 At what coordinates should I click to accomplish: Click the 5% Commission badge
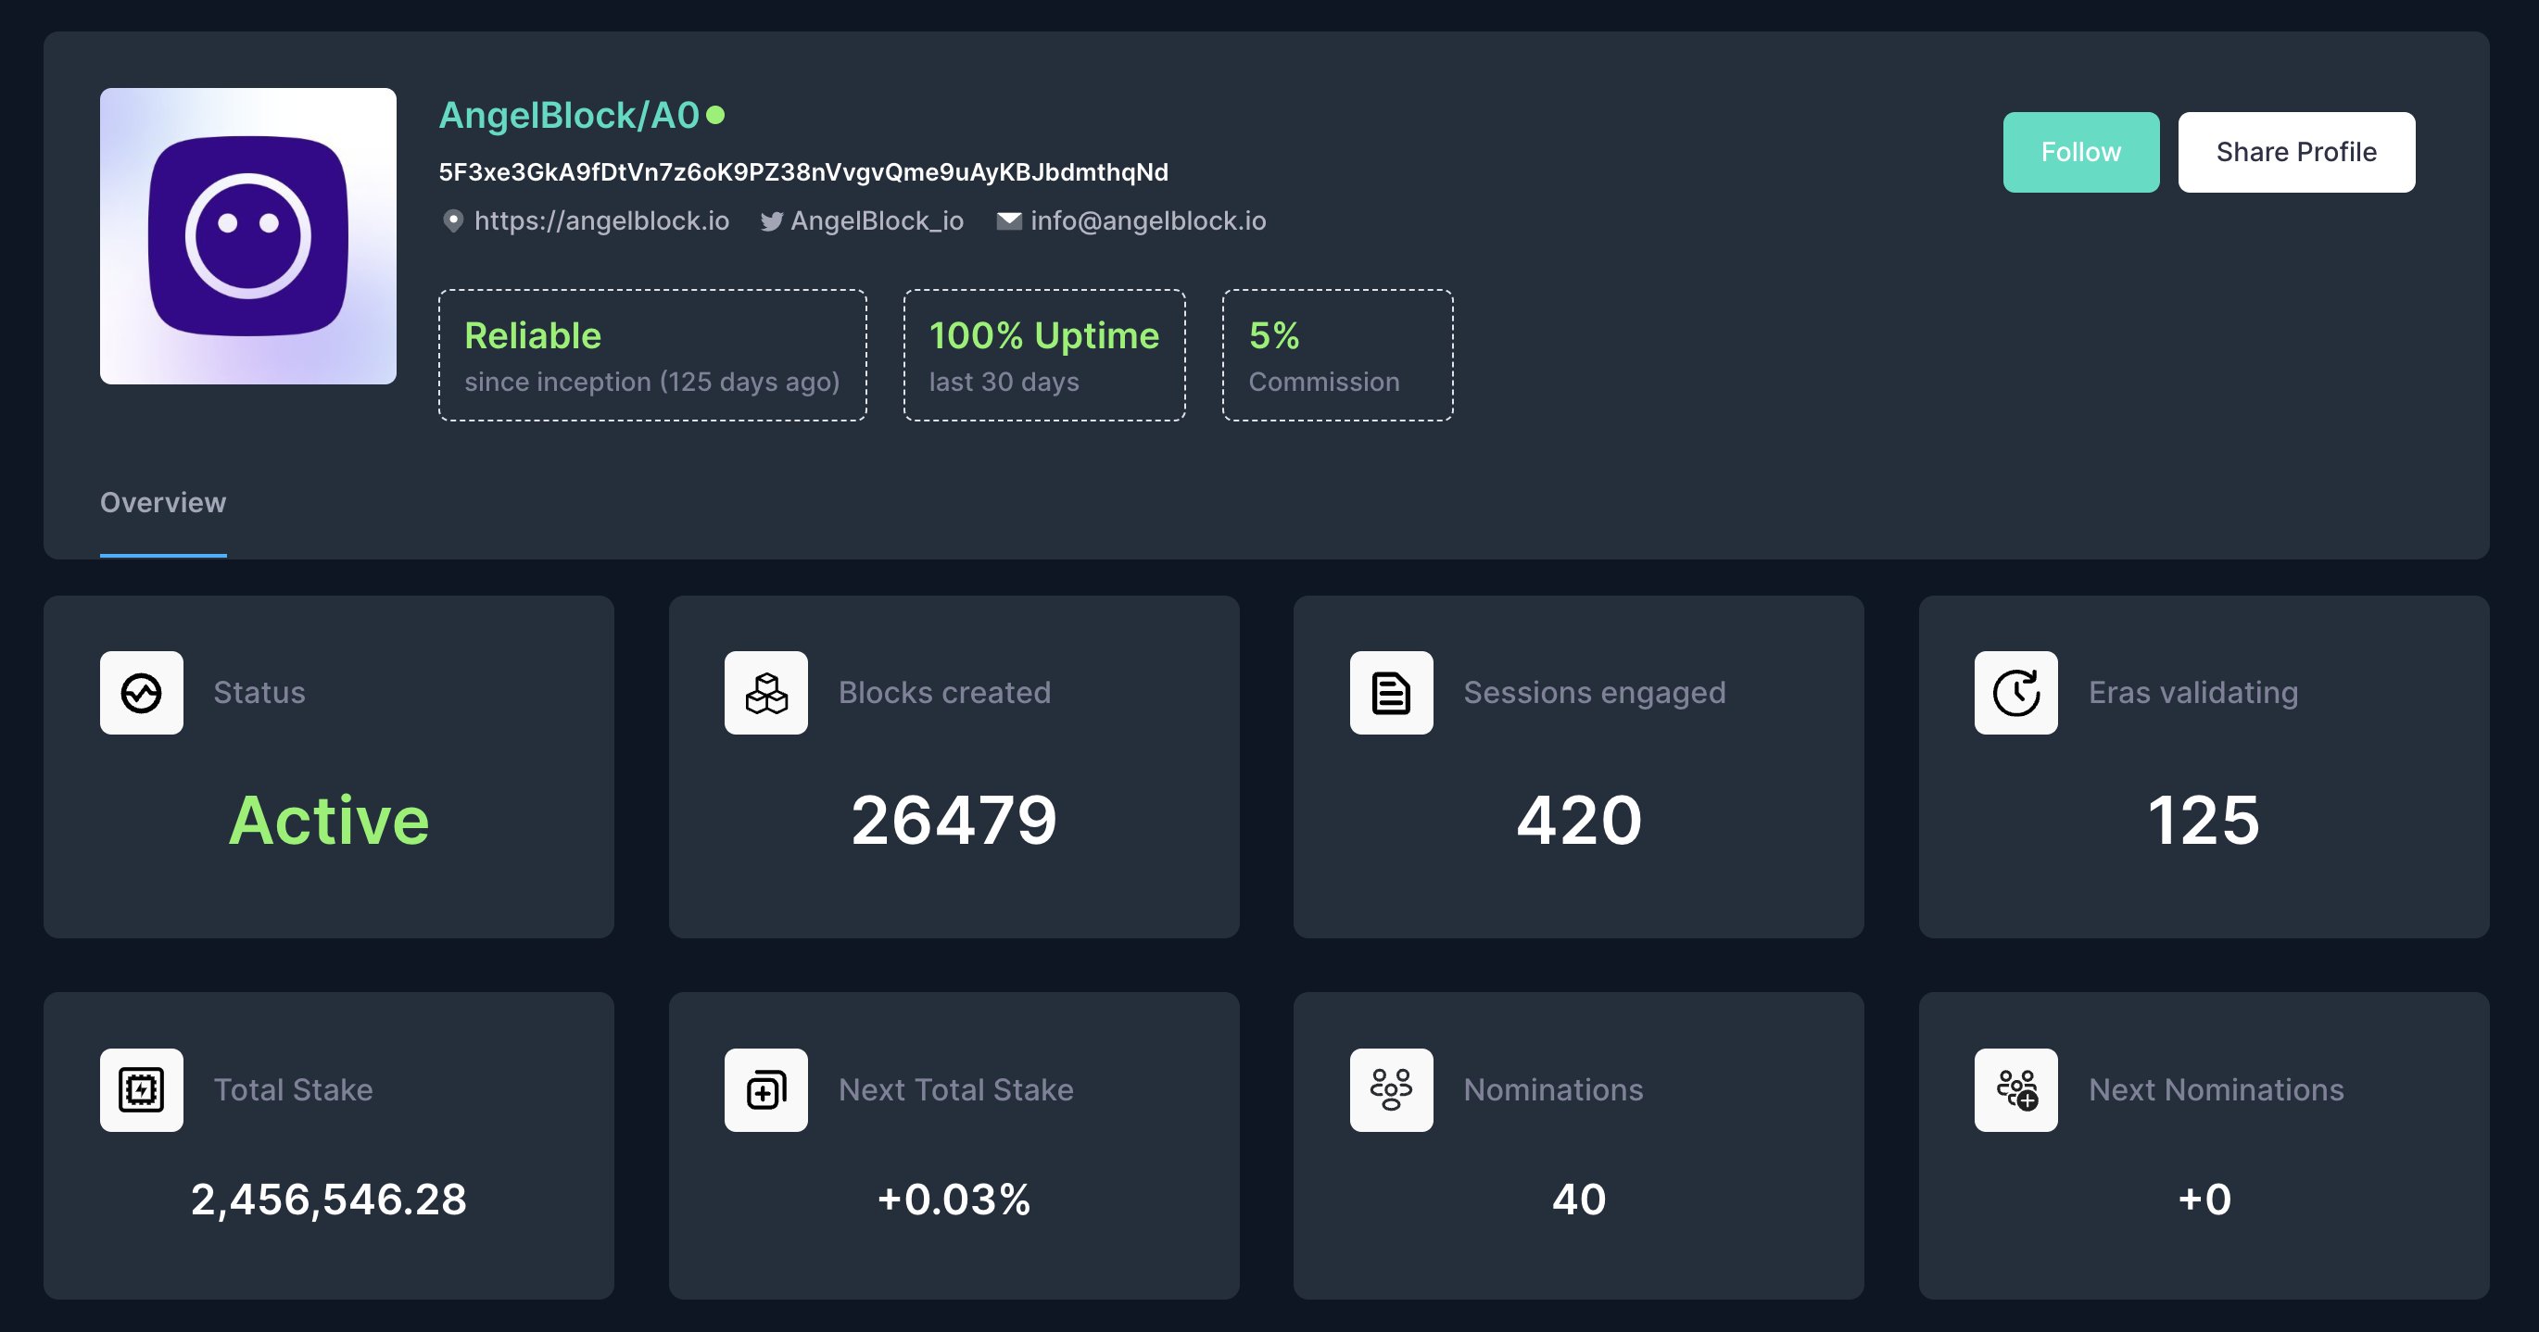[x=1337, y=355]
